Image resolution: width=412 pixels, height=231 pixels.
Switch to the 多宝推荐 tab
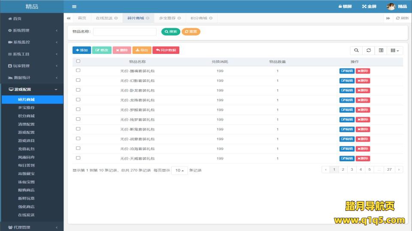(x=167, y=18)
